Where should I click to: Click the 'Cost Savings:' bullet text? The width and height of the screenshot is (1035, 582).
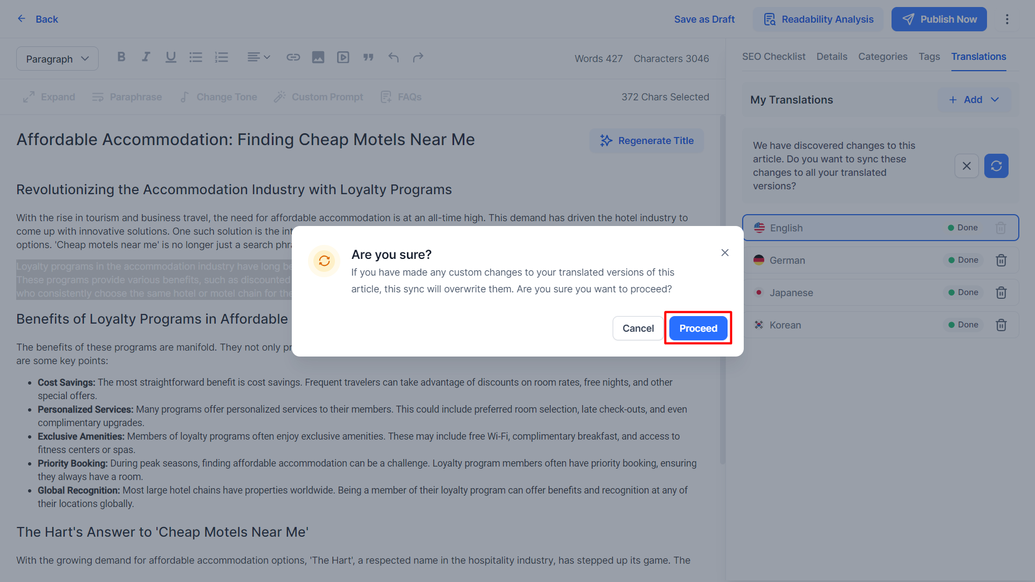[x=66, y=382]
